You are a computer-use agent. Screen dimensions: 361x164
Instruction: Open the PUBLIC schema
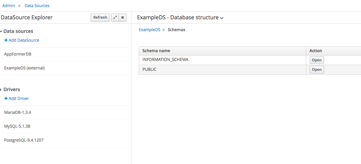316,69
